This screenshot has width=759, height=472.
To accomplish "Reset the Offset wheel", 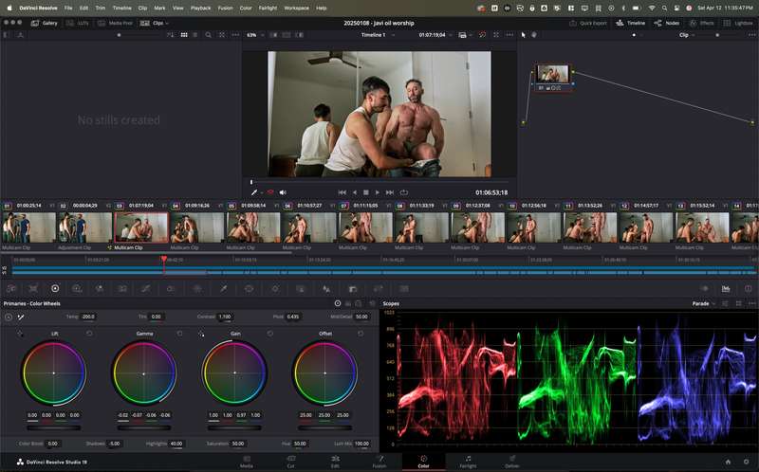I will click(x=361, y=334).
